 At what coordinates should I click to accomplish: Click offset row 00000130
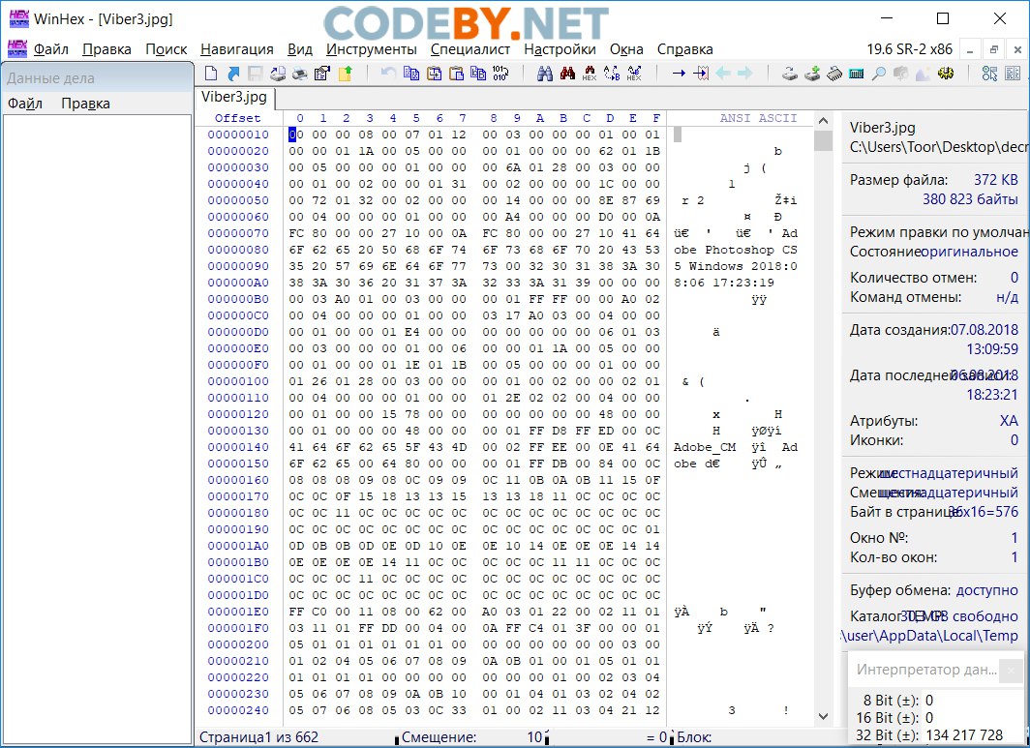click(238, 431)
